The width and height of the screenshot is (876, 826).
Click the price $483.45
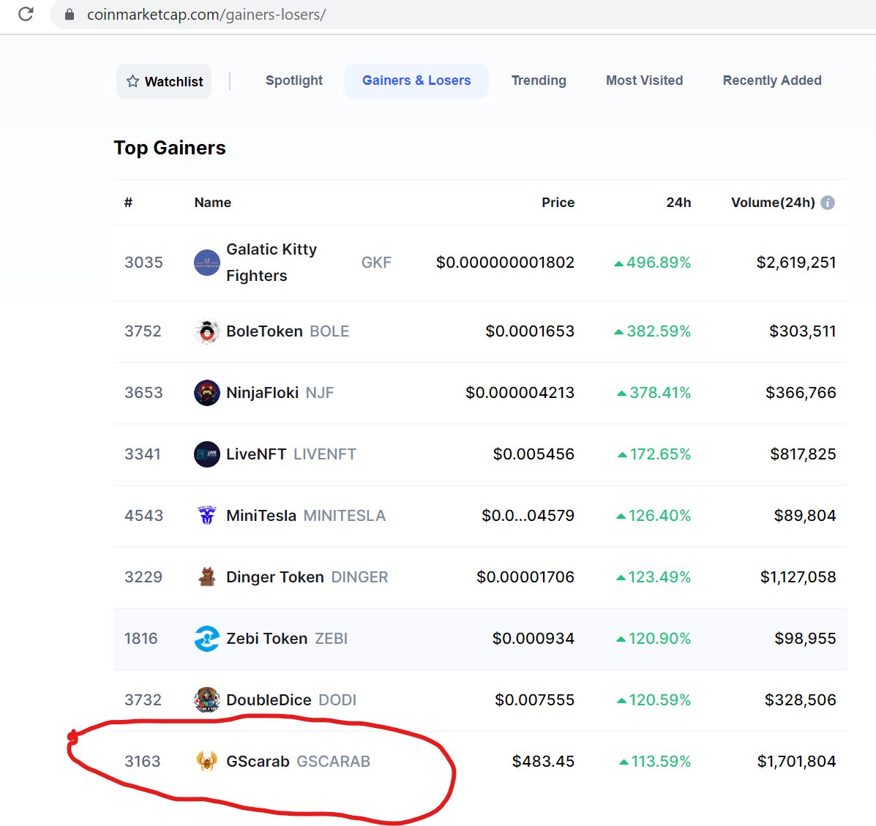[x=543, y=761]
